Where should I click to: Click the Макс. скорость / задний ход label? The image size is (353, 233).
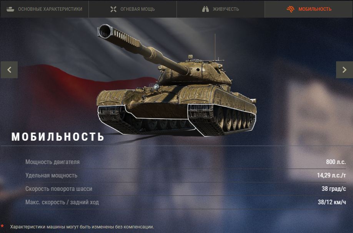(62, 202)
